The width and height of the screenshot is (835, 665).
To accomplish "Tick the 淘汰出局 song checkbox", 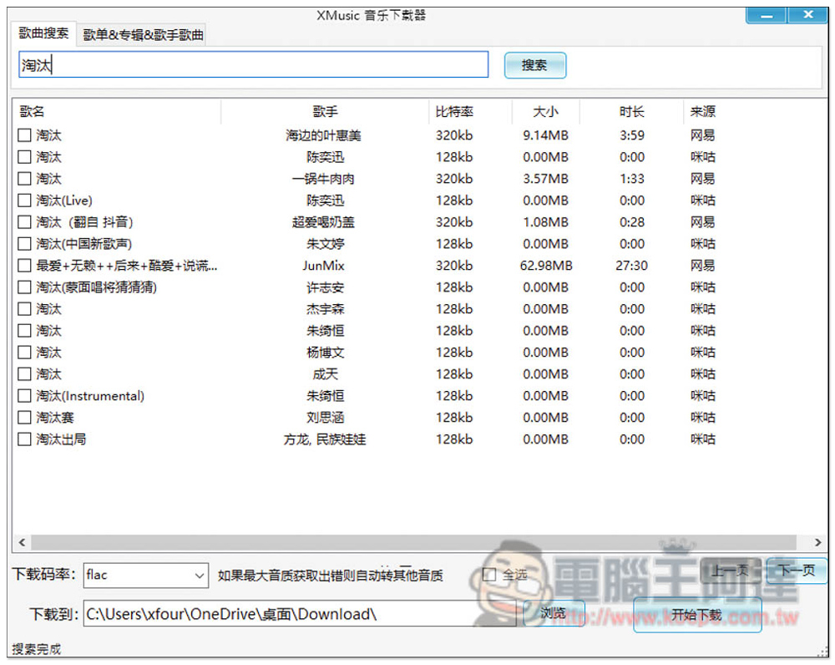I will 24,439.
